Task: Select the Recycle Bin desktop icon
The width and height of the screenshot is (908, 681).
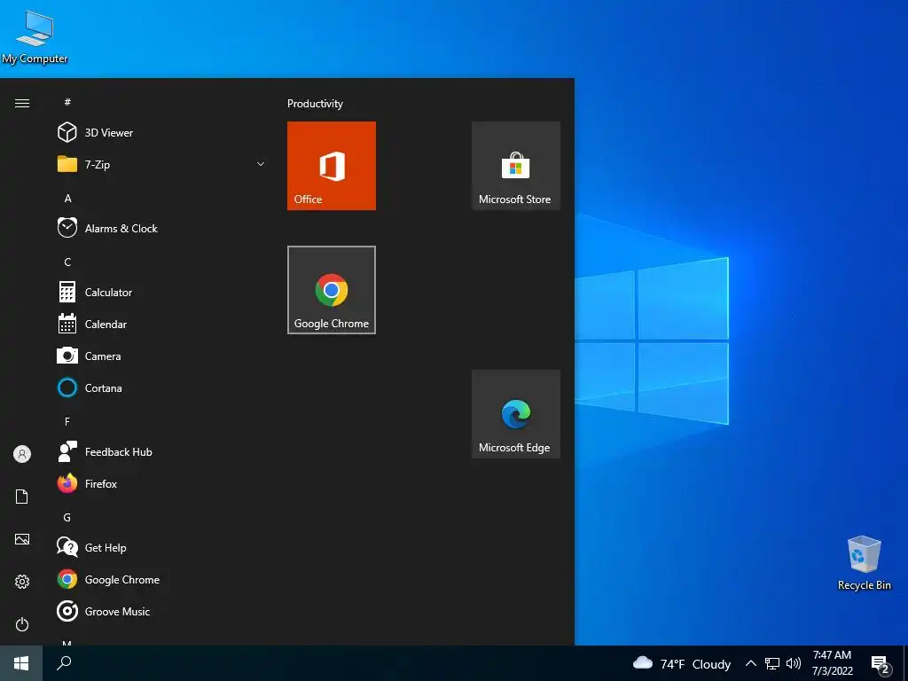Action: coord(864,563)
